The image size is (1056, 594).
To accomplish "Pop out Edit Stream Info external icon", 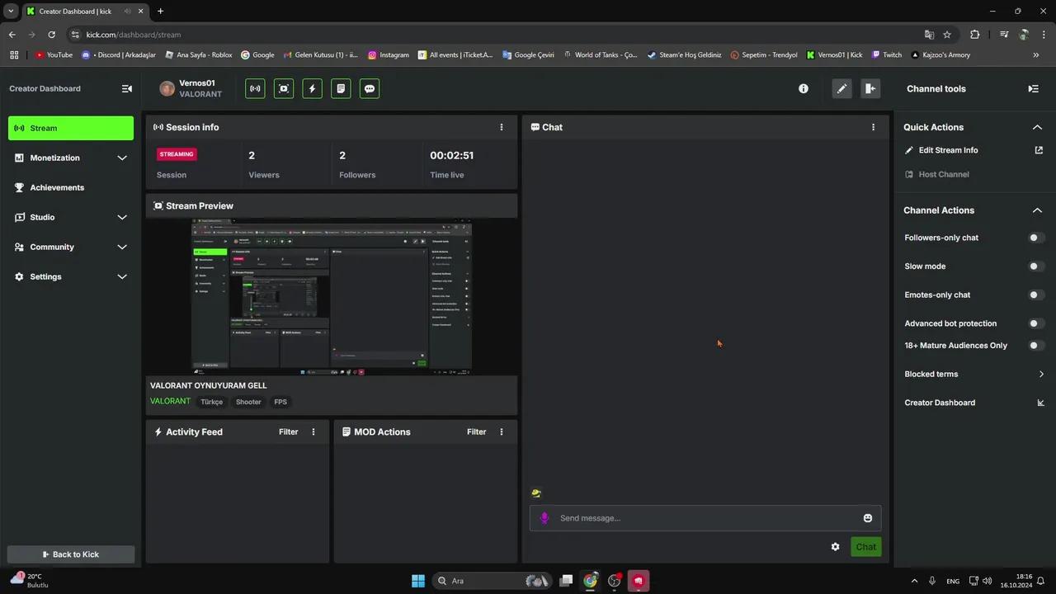I will pyautogui.click(x=1039, y=150).
